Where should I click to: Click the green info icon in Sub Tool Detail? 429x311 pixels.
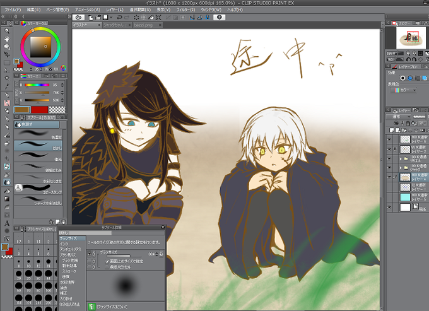coord(92,307)
